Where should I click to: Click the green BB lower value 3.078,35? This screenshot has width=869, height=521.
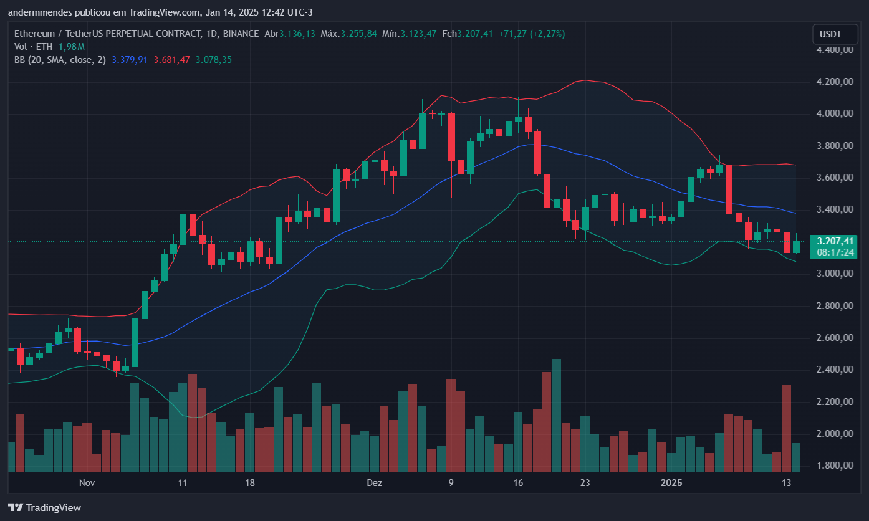click(x=214, y=60)
